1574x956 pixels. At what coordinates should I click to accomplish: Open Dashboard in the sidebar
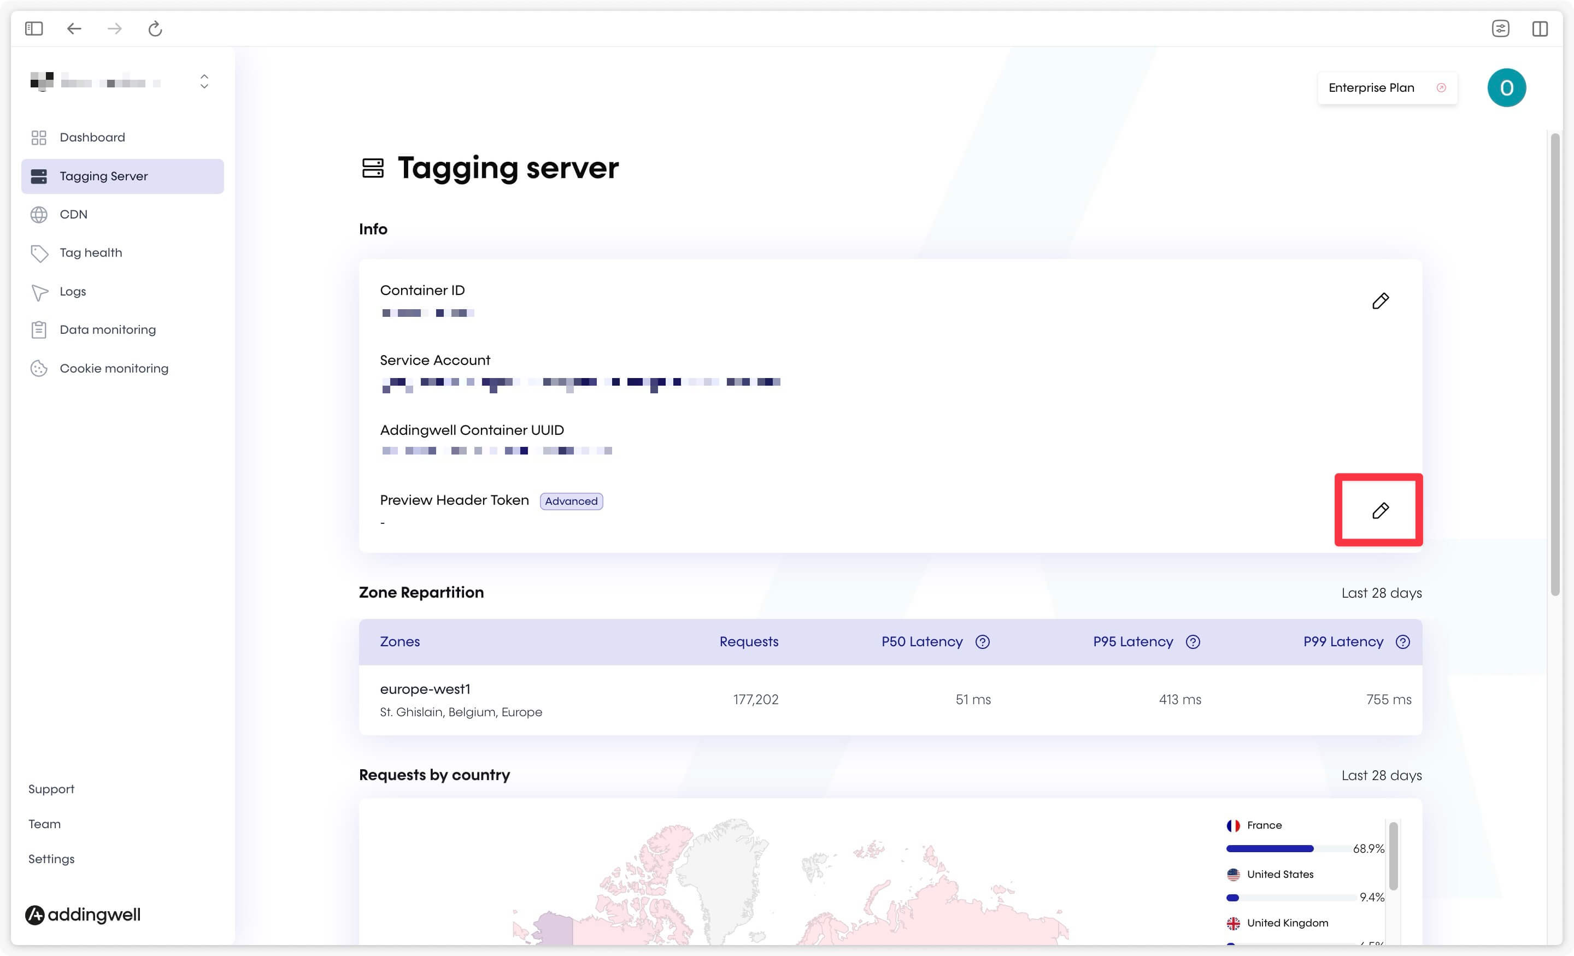pos(122,137)
